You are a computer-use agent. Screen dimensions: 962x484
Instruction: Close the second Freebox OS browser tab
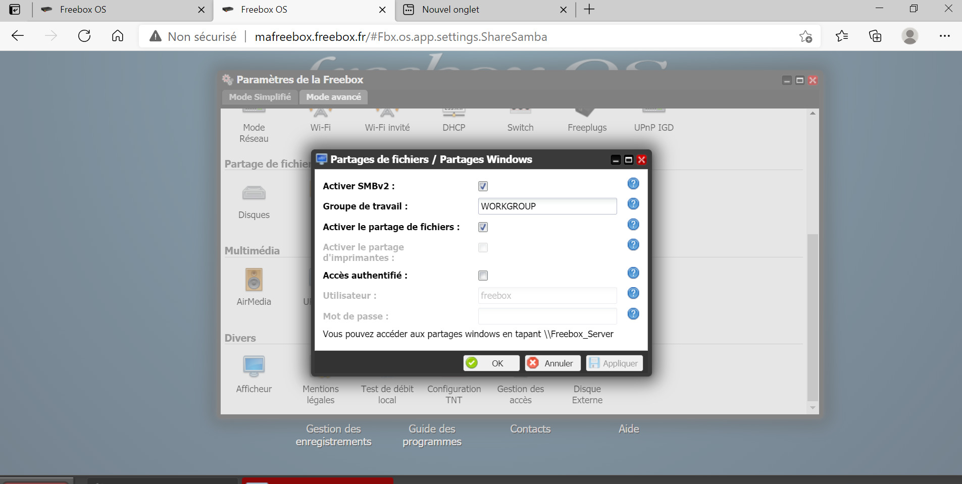pos(382,10)
